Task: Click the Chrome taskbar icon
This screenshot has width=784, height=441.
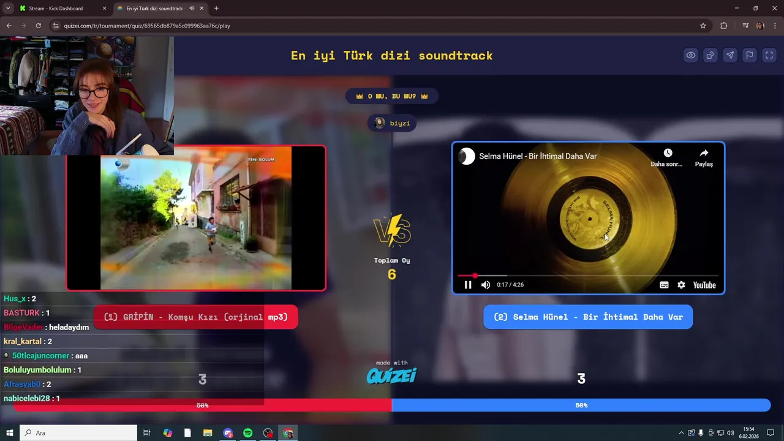Action: point(288,433)
